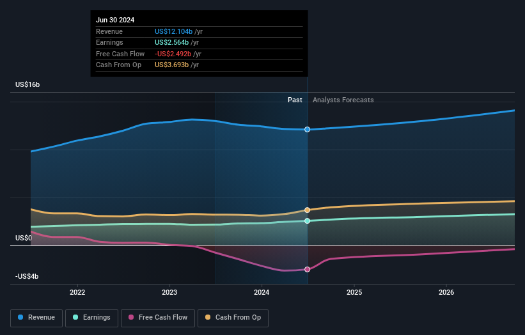The image size is (525, 335).
Task: Click the US$0 y-axis label
Action: (24, 238)
